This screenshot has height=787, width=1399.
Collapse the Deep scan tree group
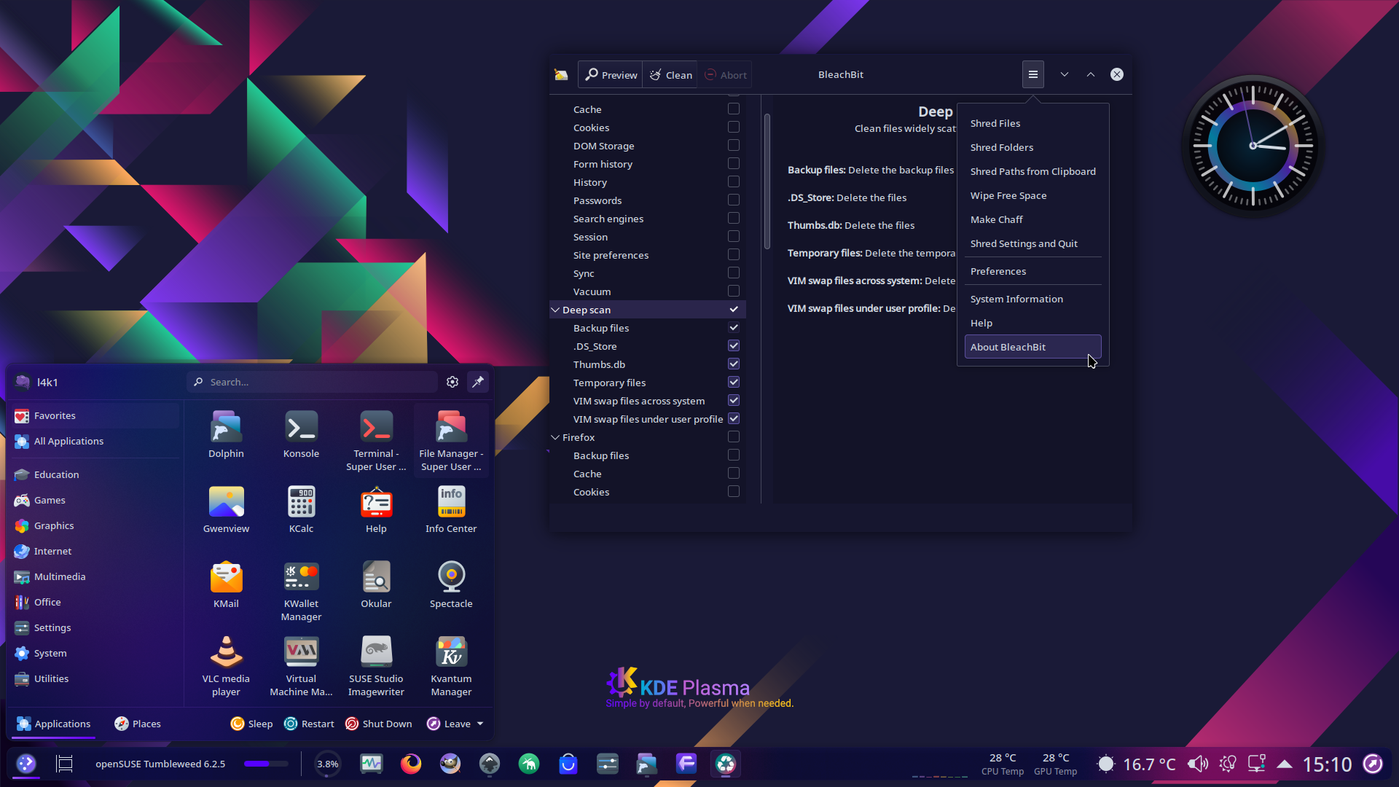point(555,310)
